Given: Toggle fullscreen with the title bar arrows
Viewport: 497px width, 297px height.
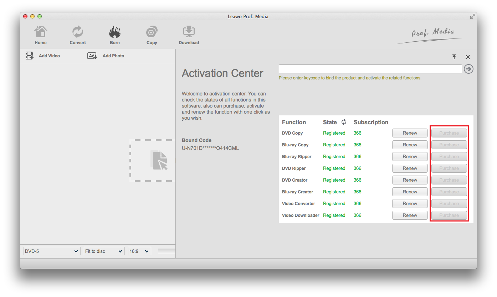Looking at the screenshot, I should coord(472,16).
